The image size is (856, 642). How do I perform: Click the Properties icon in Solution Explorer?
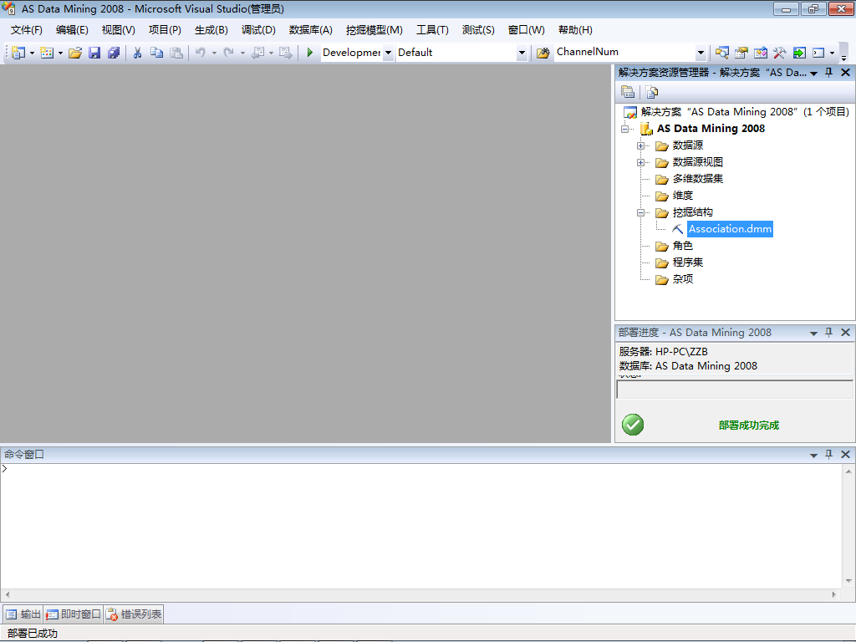coord(628,92)
